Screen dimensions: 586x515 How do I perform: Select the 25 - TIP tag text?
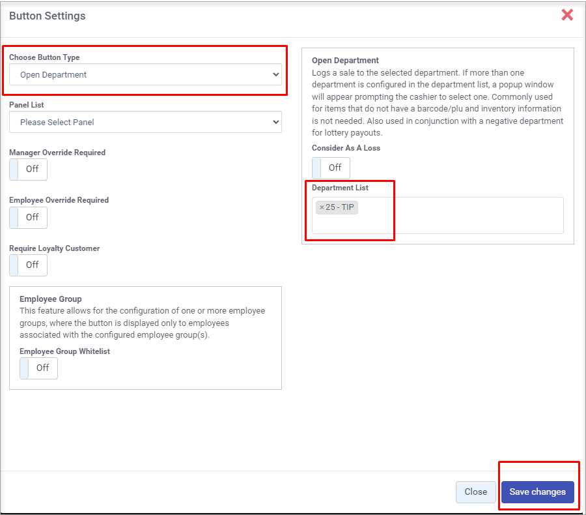pyautogui.click(x=339, y=207)
